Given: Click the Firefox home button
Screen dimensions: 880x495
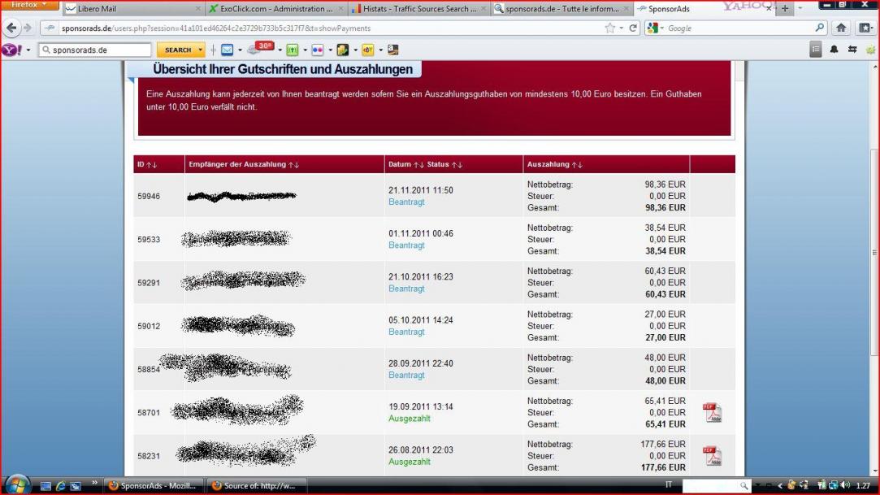Looking at the screenshot, I should 842,28.
